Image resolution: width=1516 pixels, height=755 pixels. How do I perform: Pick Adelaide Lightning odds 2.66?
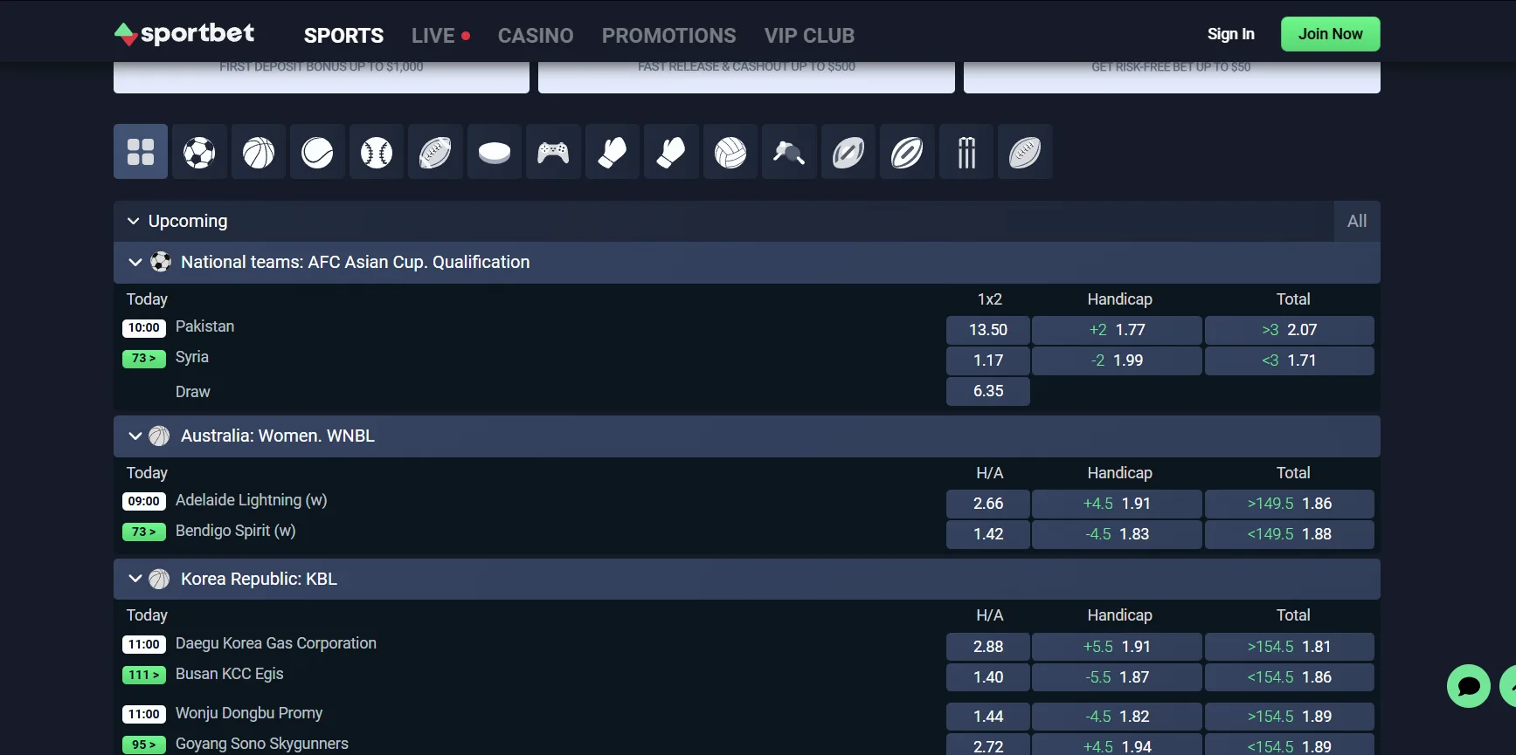tap(988, 504)
